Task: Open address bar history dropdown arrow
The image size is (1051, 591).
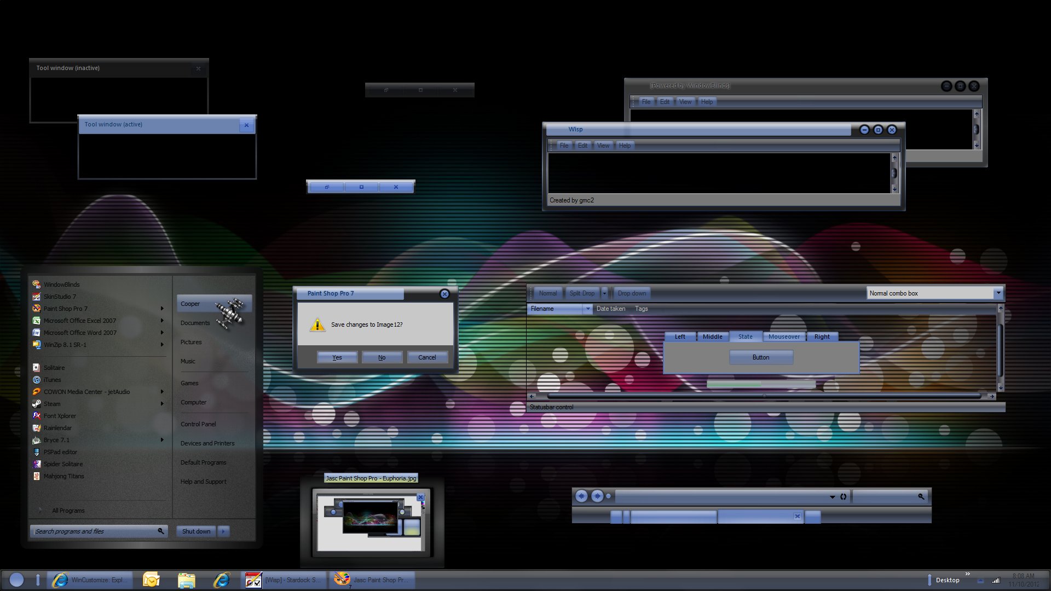Action: [833, 497]
